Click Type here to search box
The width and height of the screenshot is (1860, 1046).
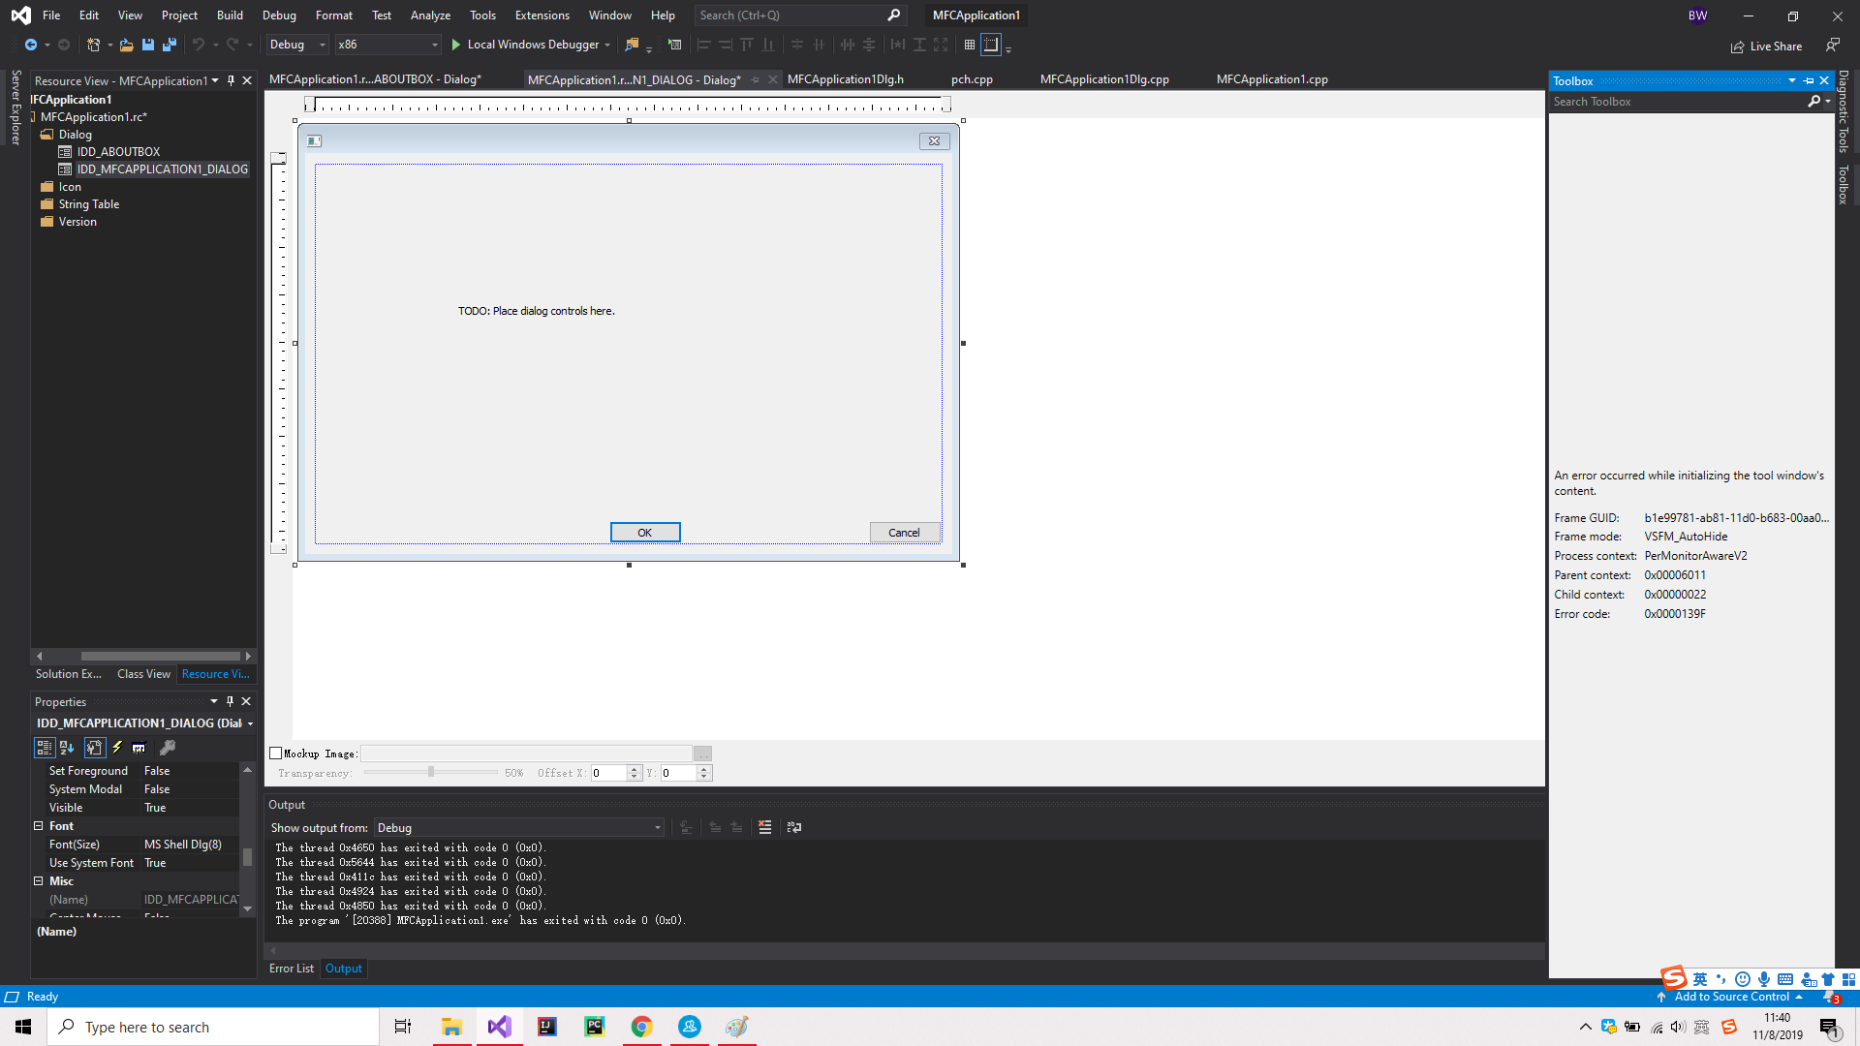pos(213,1027)
